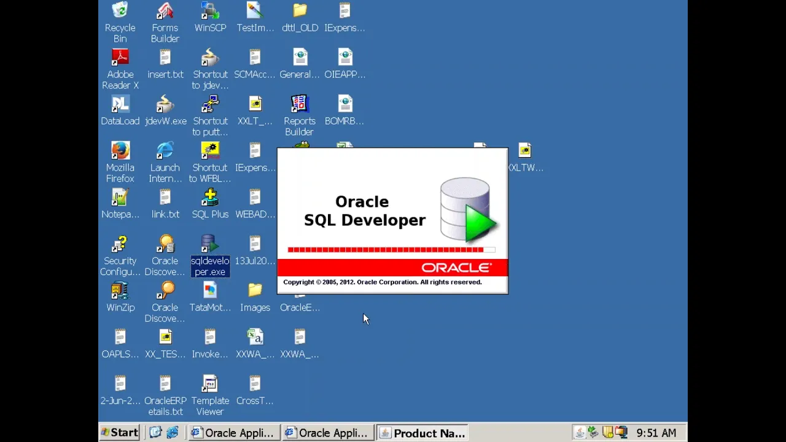Screen dimensions: 786x442
Task: Click the Shortcut to jdev... icon
Action: tap(210, 69)
